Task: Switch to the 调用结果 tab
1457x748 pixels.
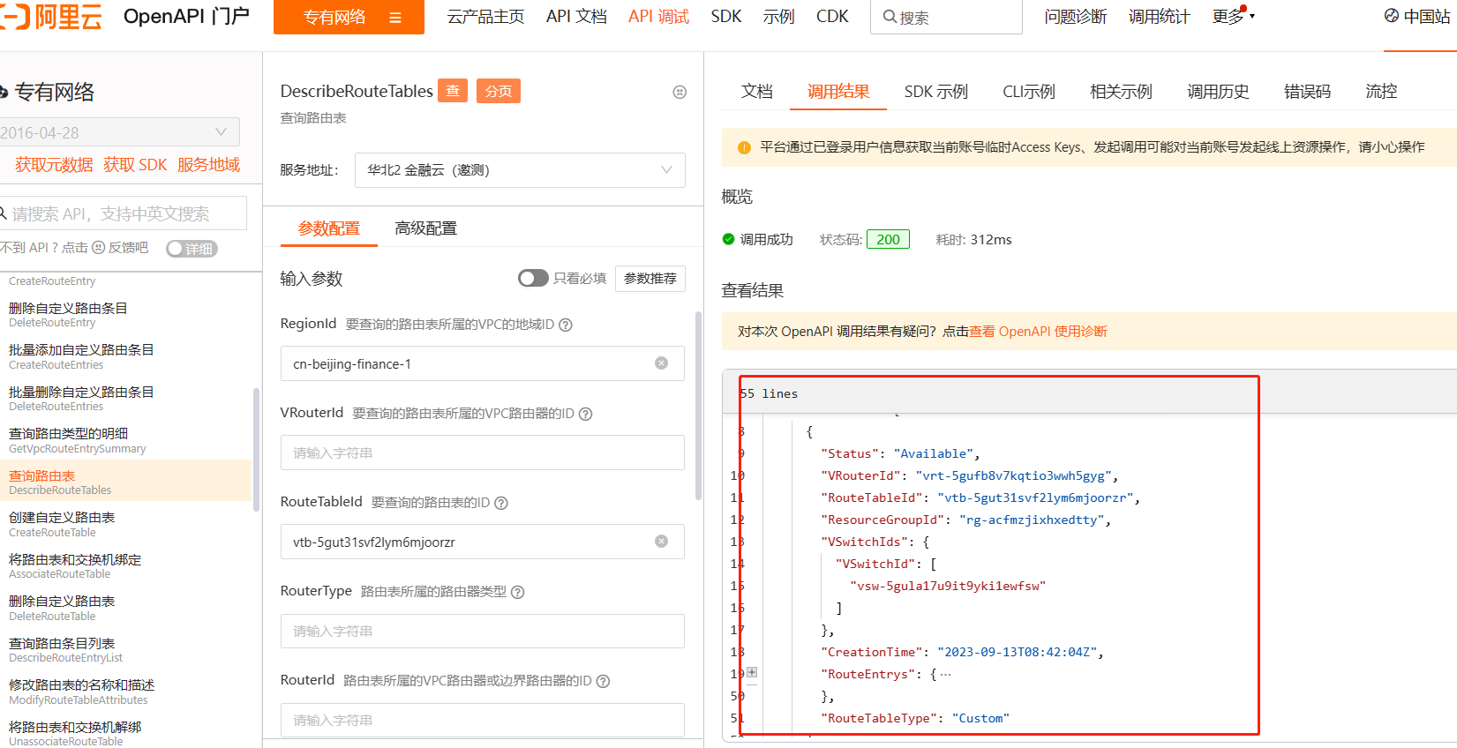Action: click(838, 91)
